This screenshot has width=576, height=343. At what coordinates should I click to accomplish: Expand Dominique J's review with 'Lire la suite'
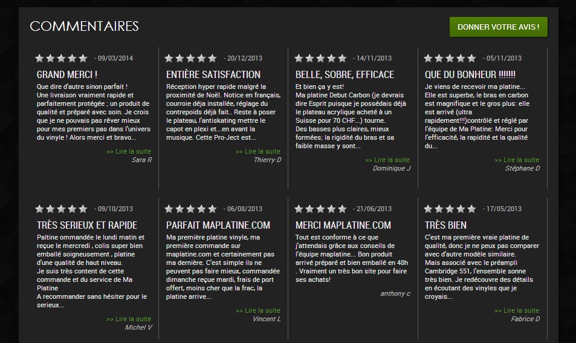(x=387, y=160)
